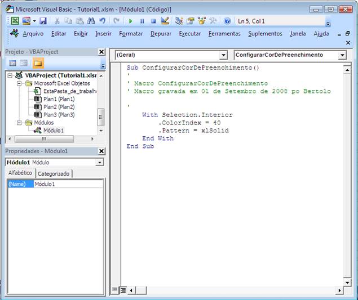Click the Excel view icon in toolbar
Image resolution: width=358 pixels, height=300 pixels.
point(15,21)
